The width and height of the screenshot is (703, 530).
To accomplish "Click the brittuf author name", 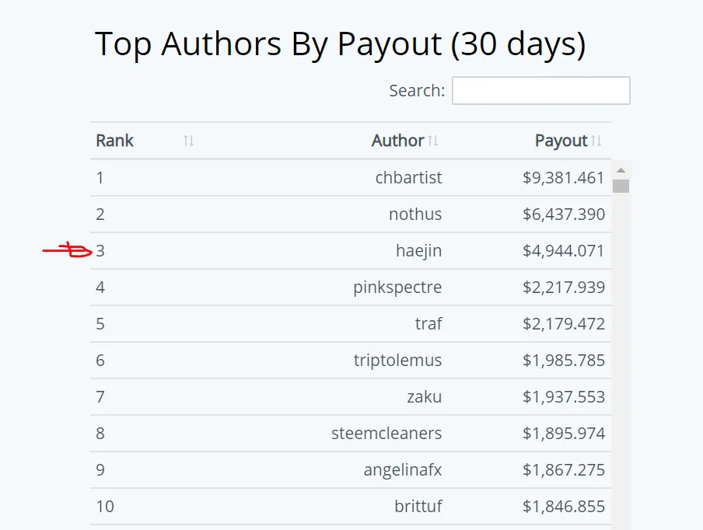I will click(418, 507).
